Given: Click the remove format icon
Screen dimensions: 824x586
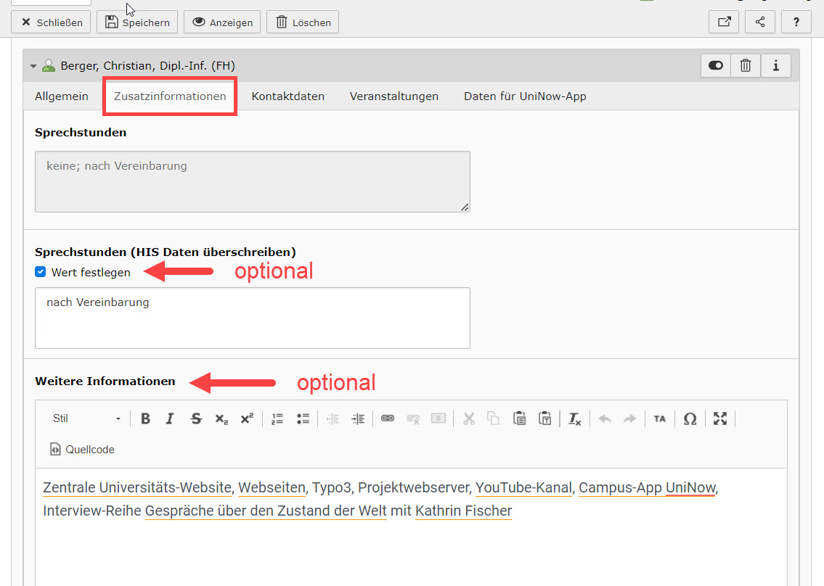Looking at the screenshot, I should click(x=574, y=418).
